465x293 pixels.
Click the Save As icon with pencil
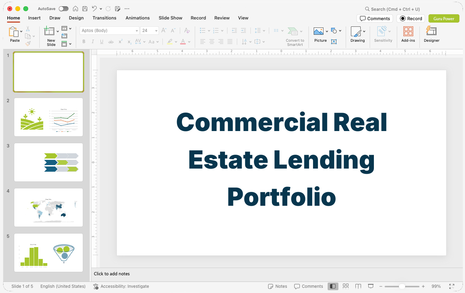(x=118, y=9)
